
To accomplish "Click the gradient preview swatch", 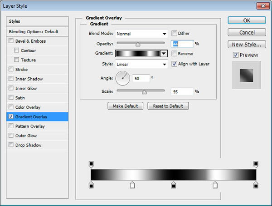I will click(138, 53).
